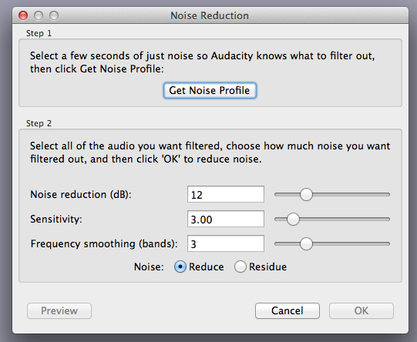
Task: Click the Sensitivity value field
Action: (226, 219)
